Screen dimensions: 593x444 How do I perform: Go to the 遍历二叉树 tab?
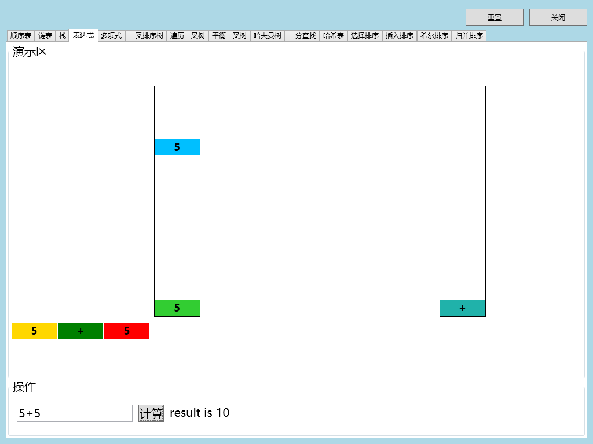pyautogui.click(x=188, y=36)
